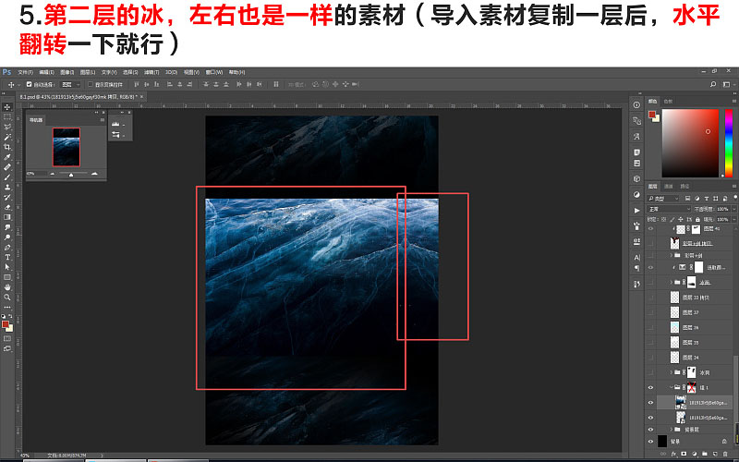Click the foreground red color swatch
The width and height of the screenshot is (739, 462).
(6, 324)
